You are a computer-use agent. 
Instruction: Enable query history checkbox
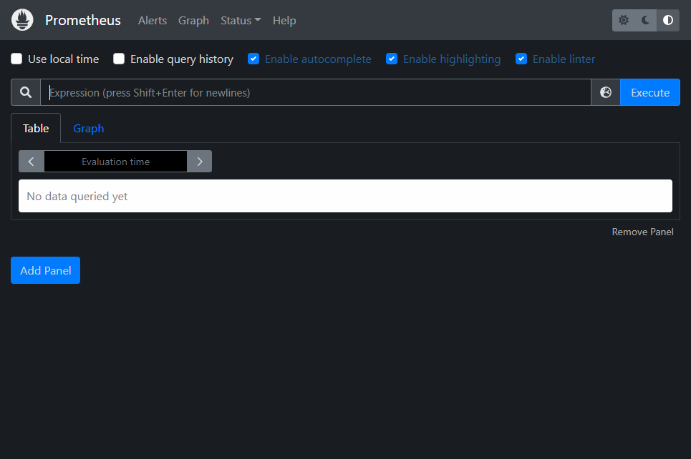point(119,59)
